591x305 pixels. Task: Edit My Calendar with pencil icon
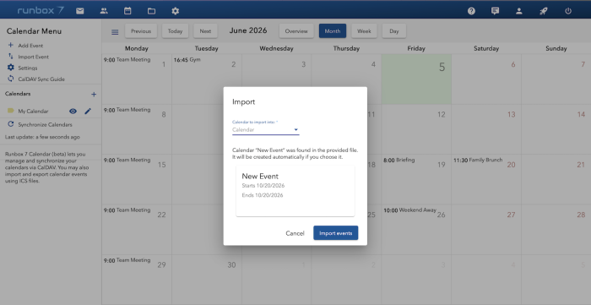pos(88,112)
